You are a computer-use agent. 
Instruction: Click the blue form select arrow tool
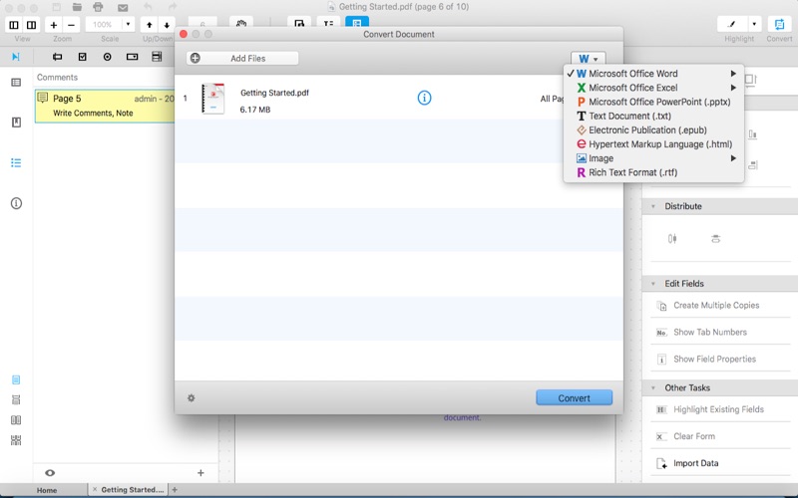click(16, 57)
